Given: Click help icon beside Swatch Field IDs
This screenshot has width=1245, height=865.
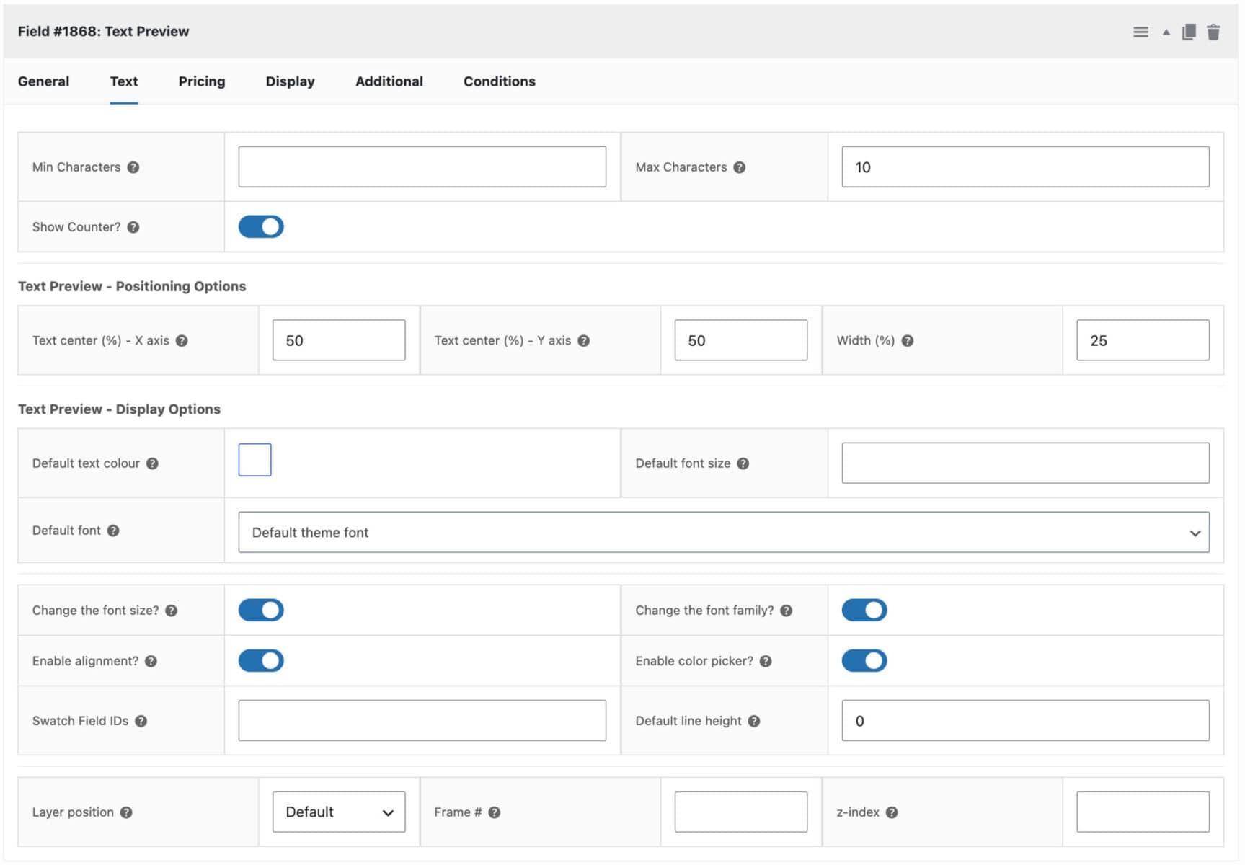Looking at the screenshot, I should [x=141, y=721].
